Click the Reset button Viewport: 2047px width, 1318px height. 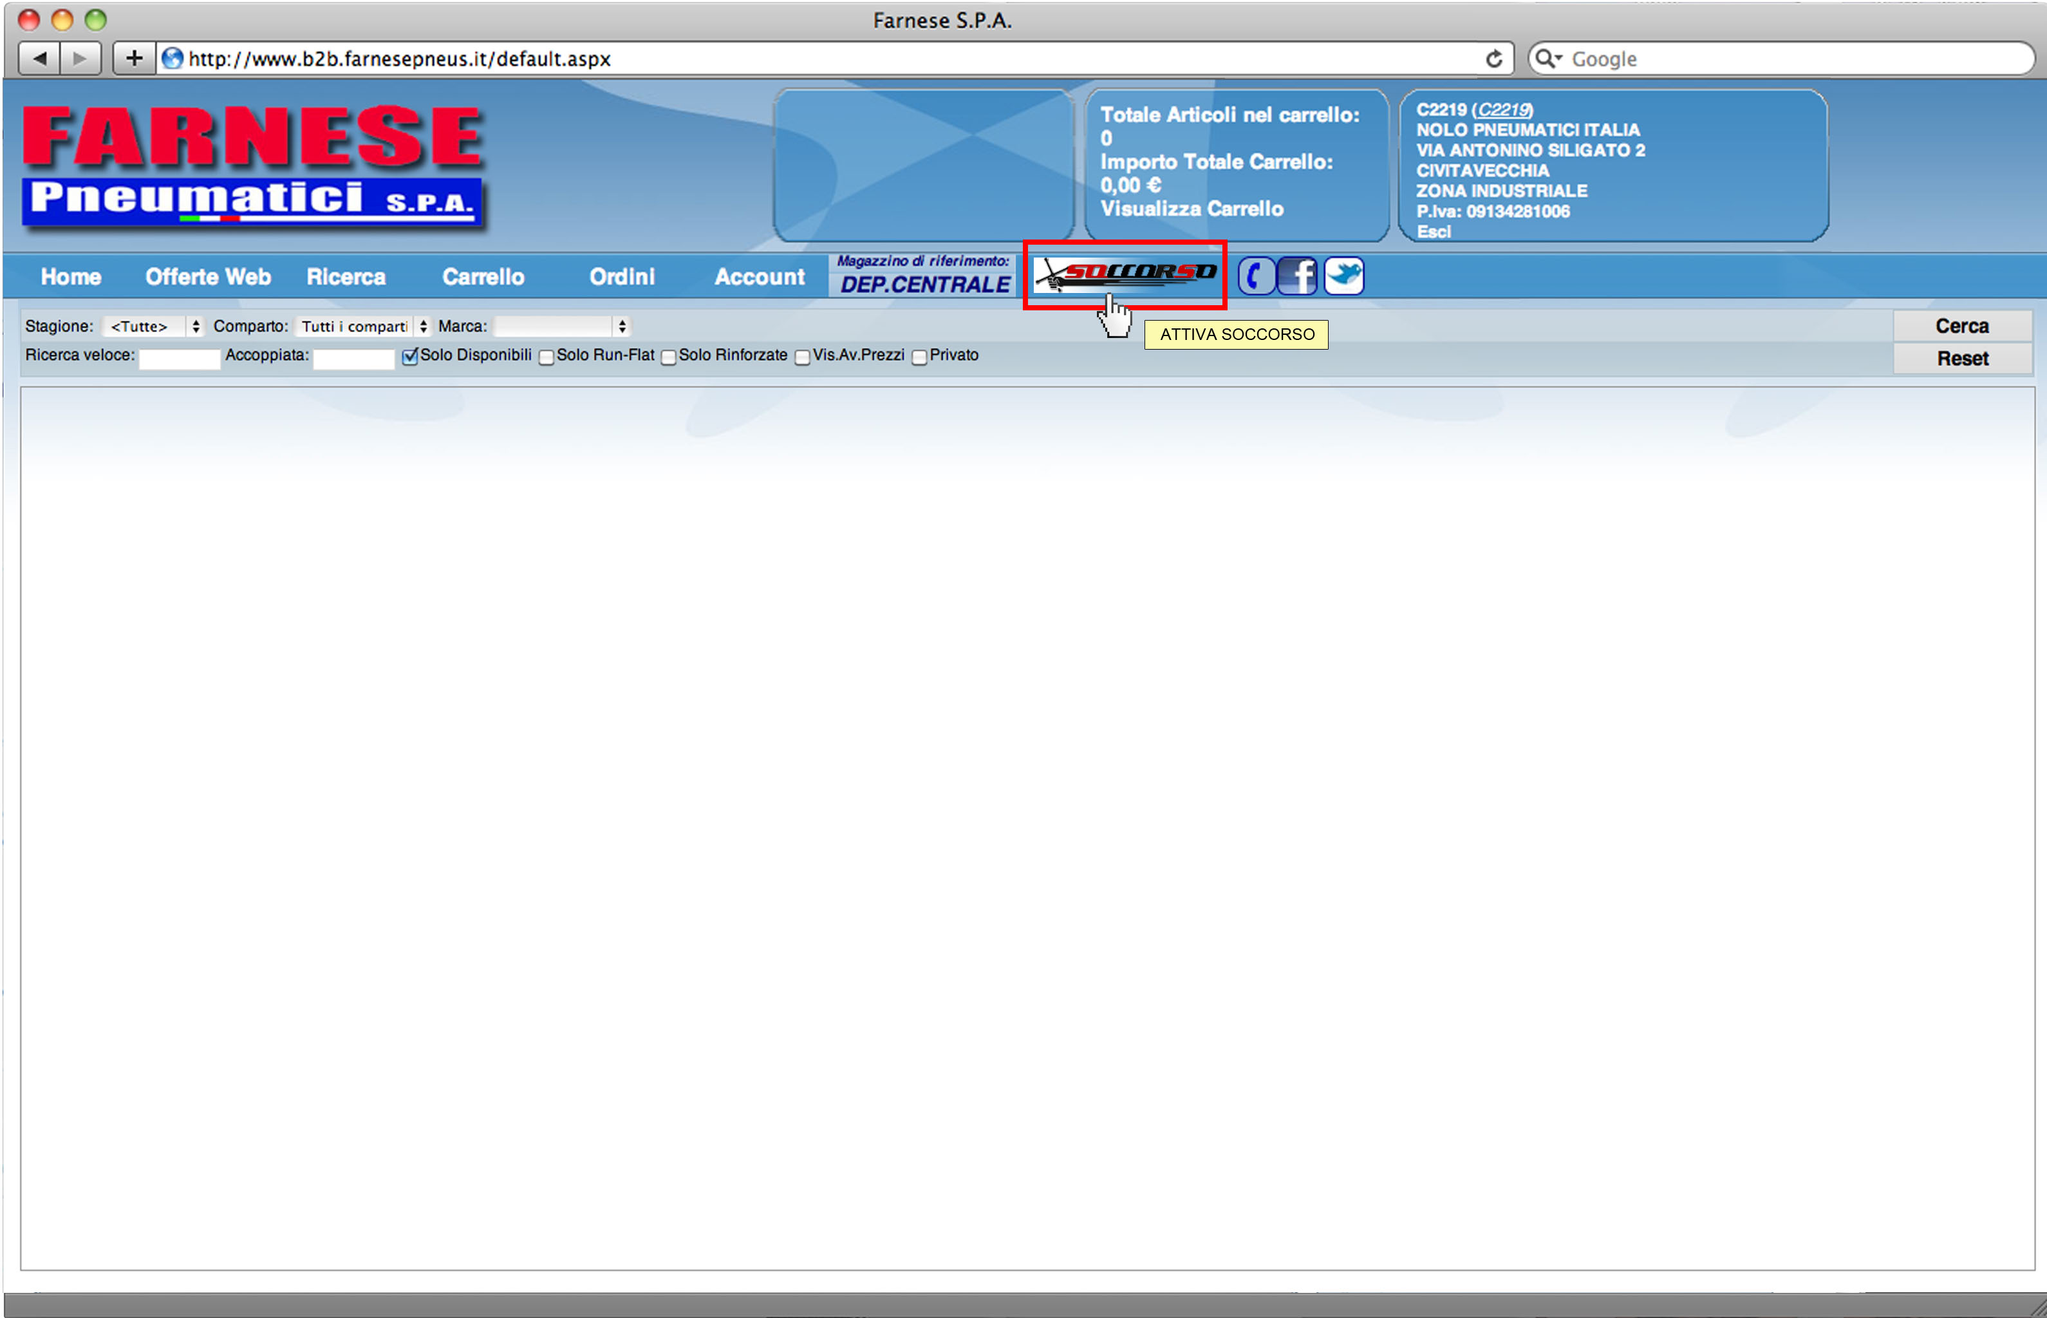pyautogui.click(x=1961, y=359)
